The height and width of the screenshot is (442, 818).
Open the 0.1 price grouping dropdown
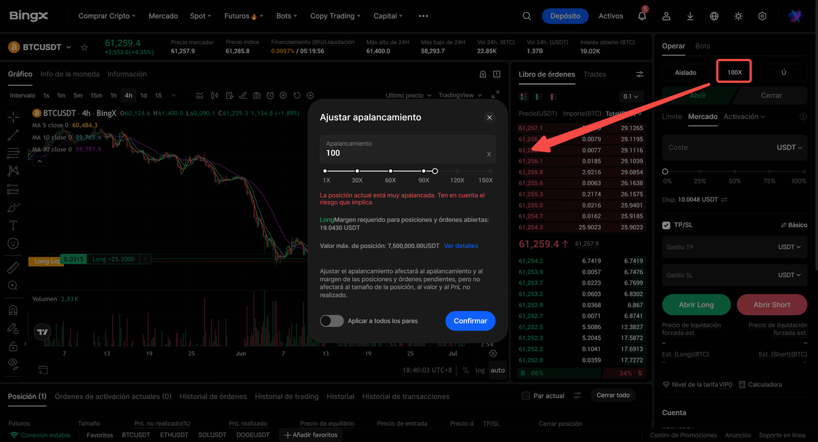(631, 96)
